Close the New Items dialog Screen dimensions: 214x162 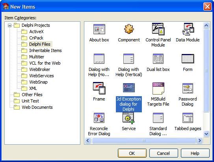pos(207,6)
